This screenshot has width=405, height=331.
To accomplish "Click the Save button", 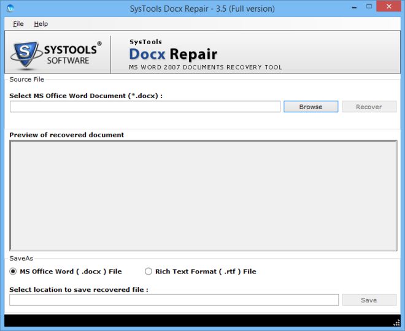I will 369,300.
